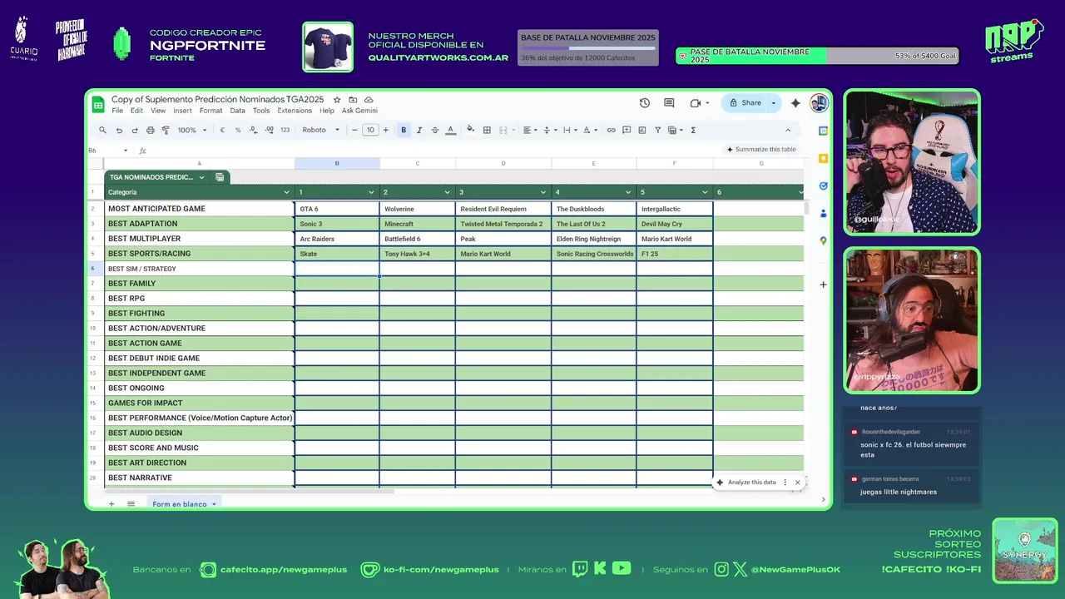This screenshot has width=1065, height=599.
Task: Click the horizontal sheet scrollbar
Action: coord(249,491)
